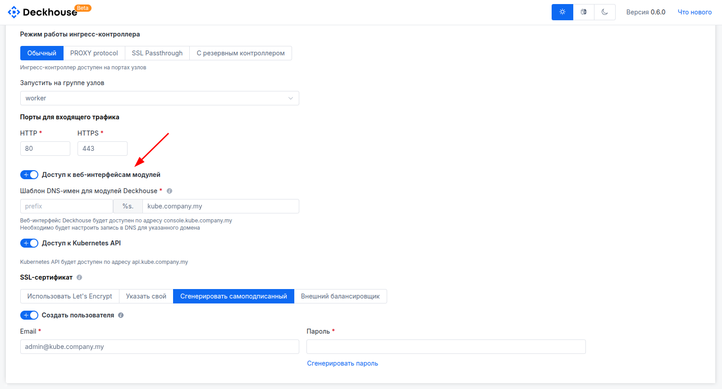Viewport: 722px width, 389px height.
Task: Choose Использовать Let's Encrypt certificate option
Action: [x=69, y=296]
